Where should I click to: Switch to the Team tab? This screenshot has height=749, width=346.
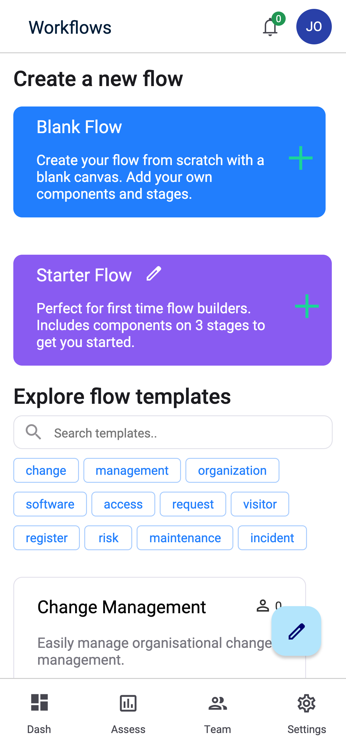(218, 716)
